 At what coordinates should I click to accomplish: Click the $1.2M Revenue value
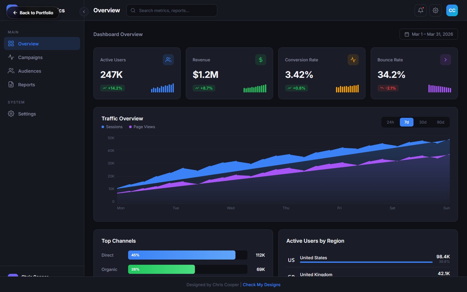click(206, 75)
